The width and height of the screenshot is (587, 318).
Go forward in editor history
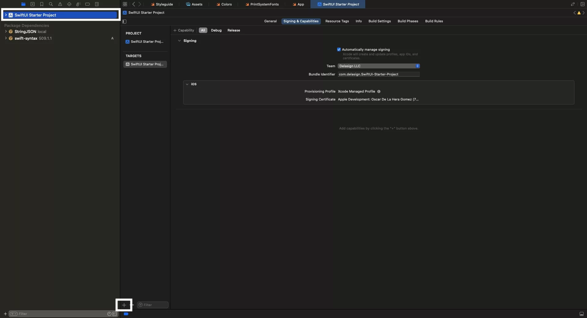[140, 4]
